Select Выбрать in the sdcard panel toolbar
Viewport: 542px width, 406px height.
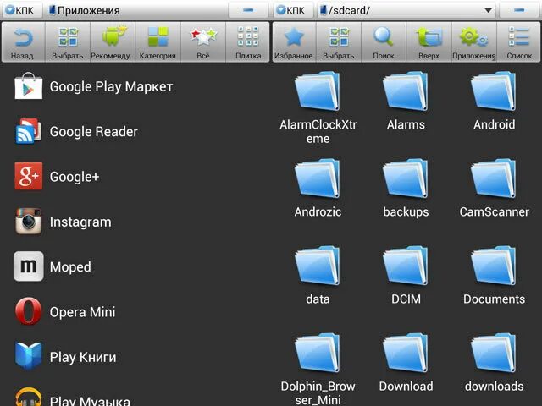tap(339, 42)
